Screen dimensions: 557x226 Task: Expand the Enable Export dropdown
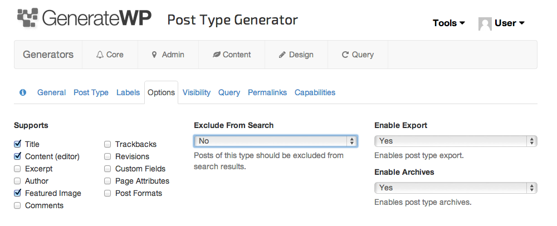[x=456, y=141]
